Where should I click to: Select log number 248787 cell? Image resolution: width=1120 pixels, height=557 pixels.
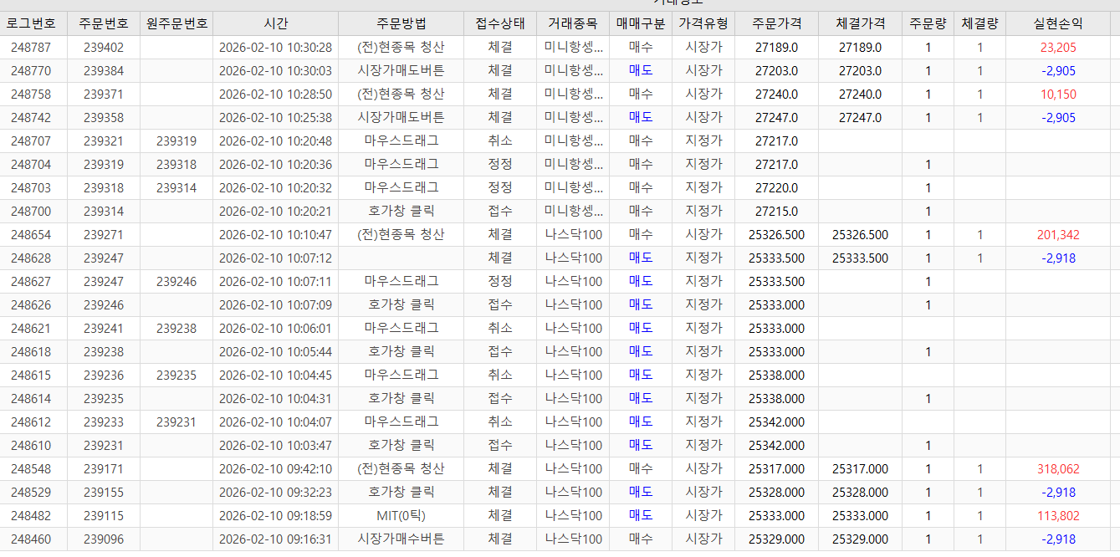coord(32,48)
